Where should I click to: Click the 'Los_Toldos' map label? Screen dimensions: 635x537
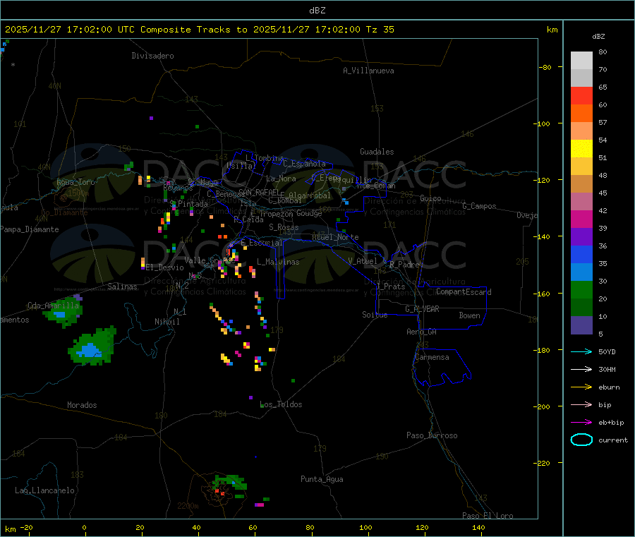[281, 404]
